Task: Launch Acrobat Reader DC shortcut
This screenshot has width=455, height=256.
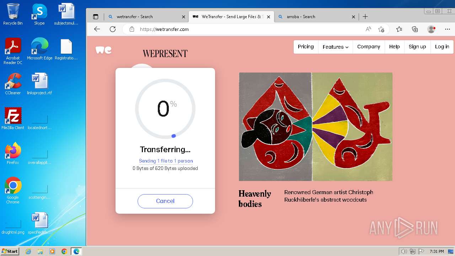Action: pos(13,51)
